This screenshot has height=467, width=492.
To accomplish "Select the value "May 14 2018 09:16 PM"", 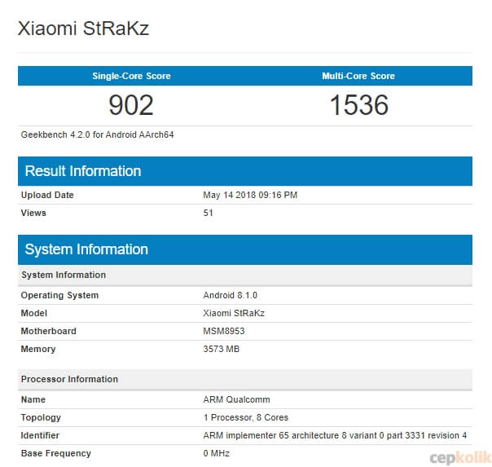I will click(x=250, y=195).
